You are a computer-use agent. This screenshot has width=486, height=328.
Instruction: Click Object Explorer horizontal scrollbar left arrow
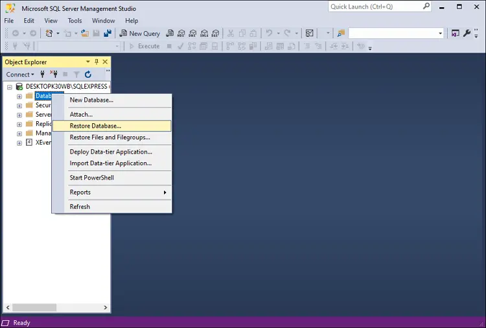coord(8,307)
